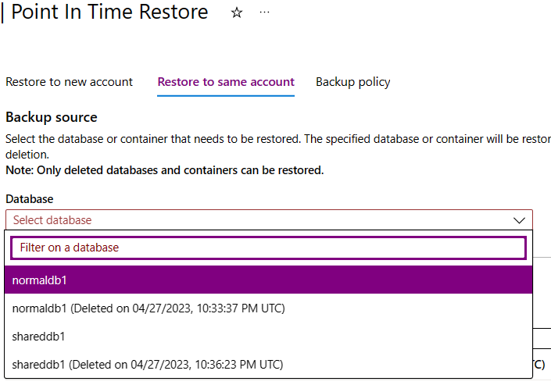Click the Point In Time Restore page title
Viewport: 551px width, 385px height.
[110, 12]
